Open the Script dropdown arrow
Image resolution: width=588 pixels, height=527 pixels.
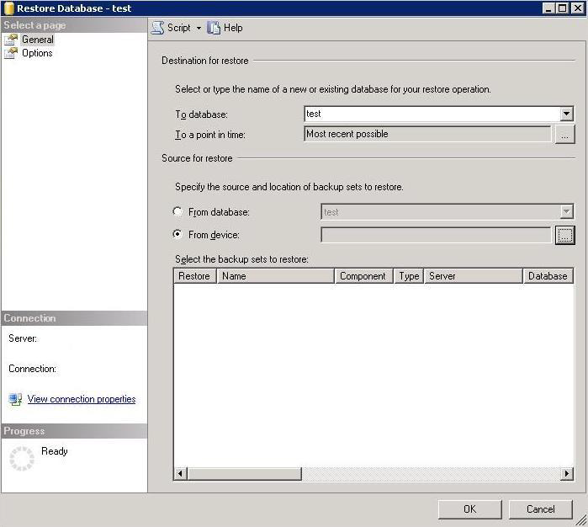199,28
